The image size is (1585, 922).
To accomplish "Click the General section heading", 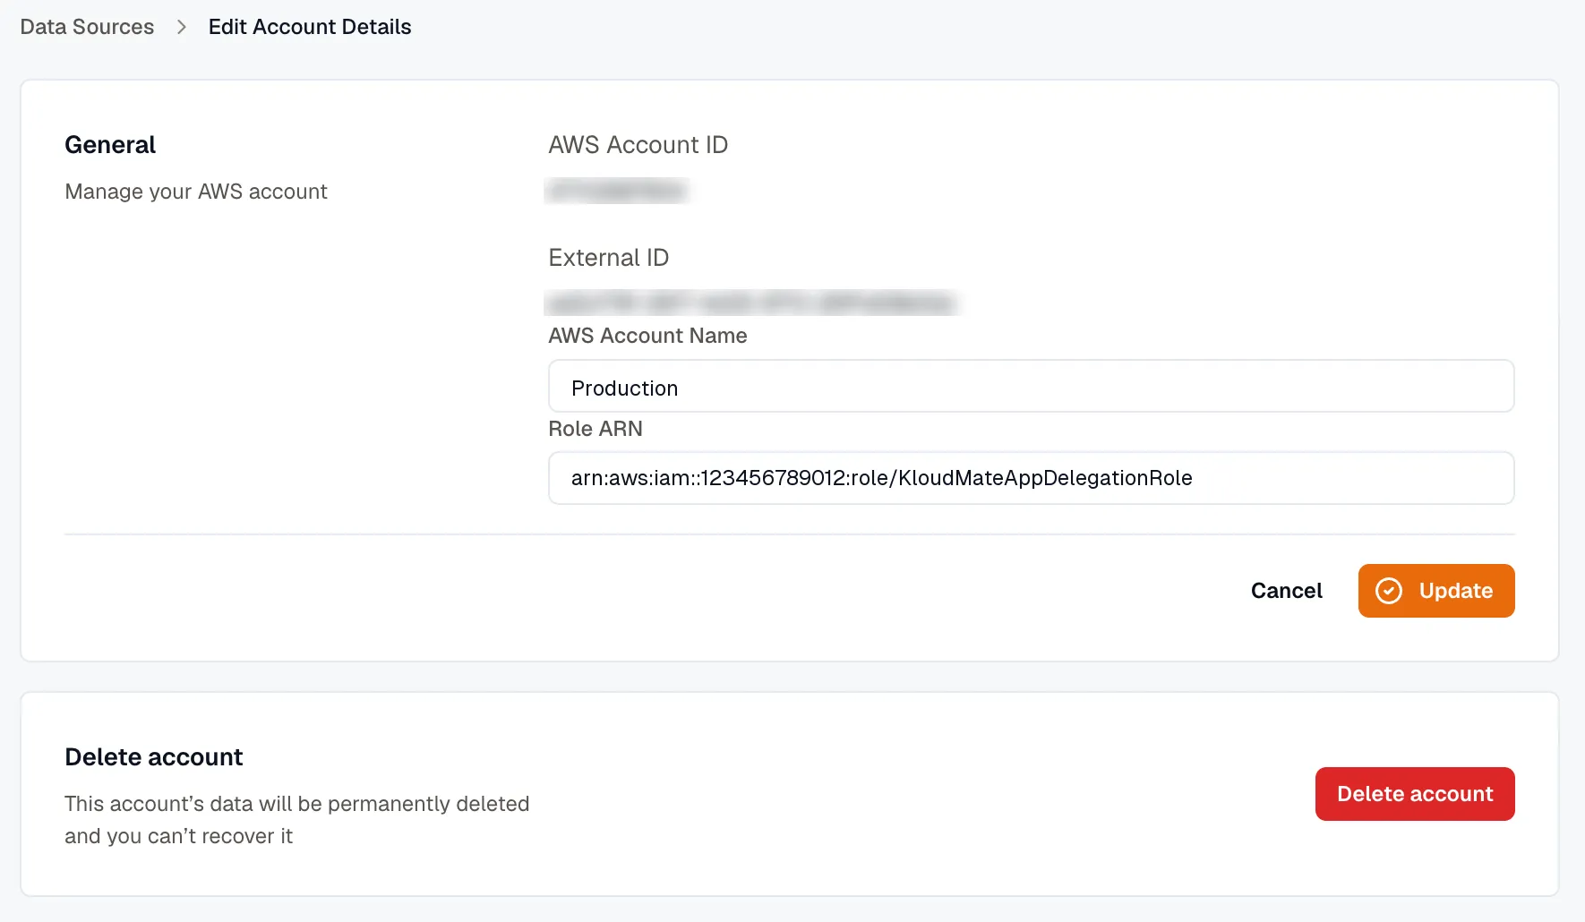I will click(110, 145).
